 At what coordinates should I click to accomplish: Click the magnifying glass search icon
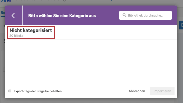tap(124, 15)
